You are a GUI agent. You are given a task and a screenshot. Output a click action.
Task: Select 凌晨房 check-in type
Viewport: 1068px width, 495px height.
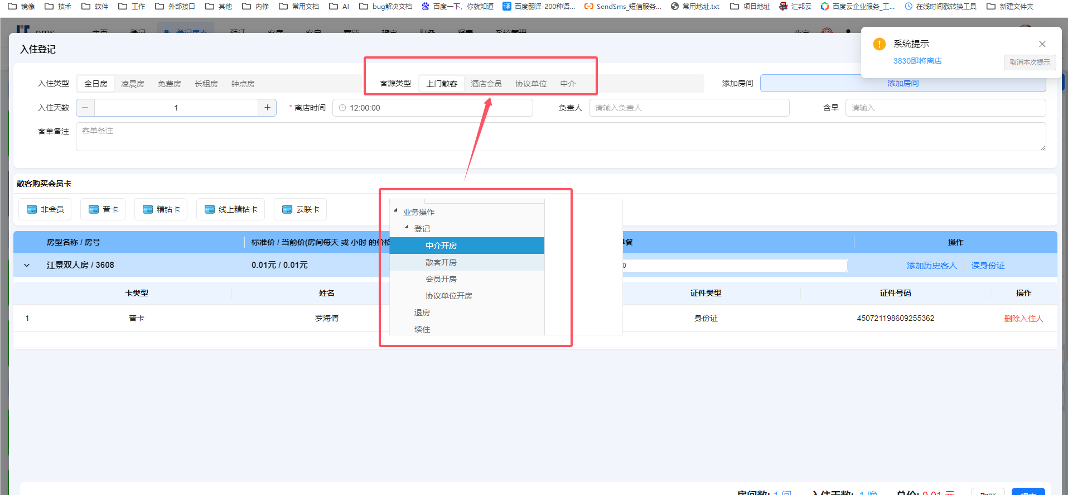133,84
